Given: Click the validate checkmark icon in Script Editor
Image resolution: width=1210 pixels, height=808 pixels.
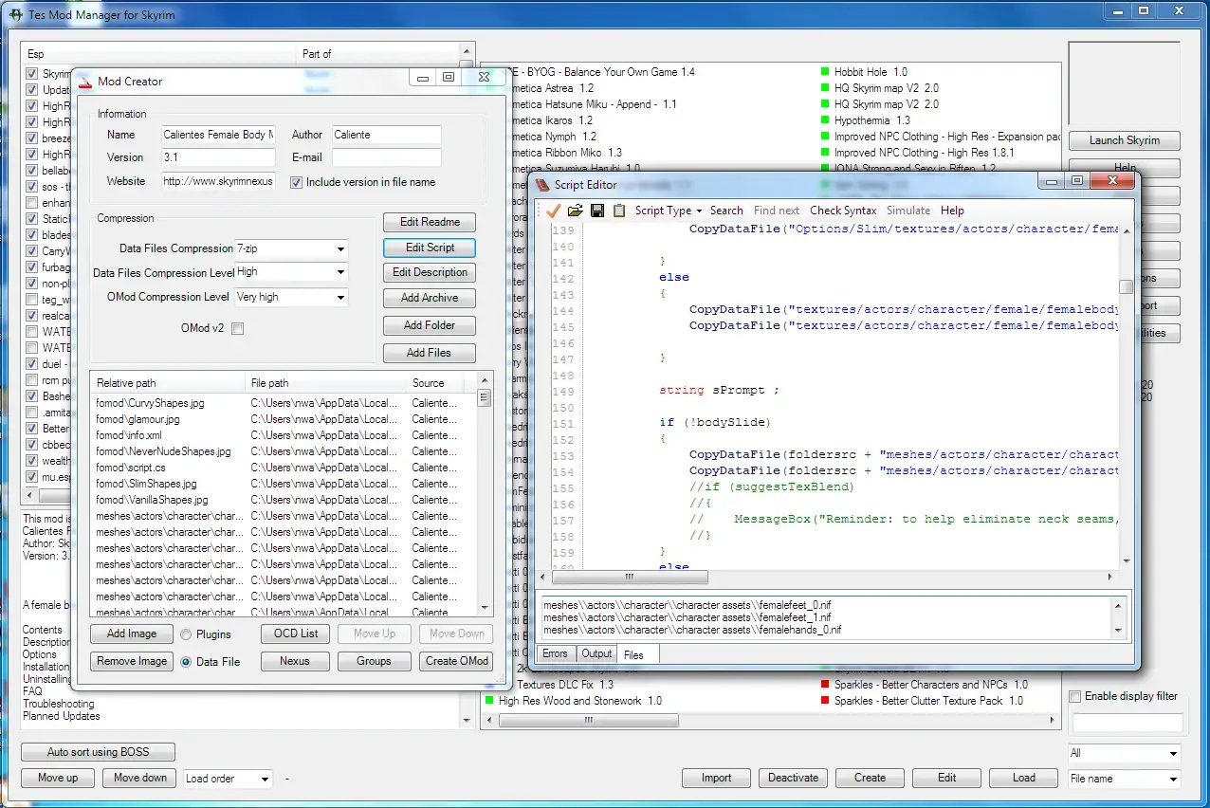Looking at the screenshot, I should pyautogui.click(x=554, y=211).
